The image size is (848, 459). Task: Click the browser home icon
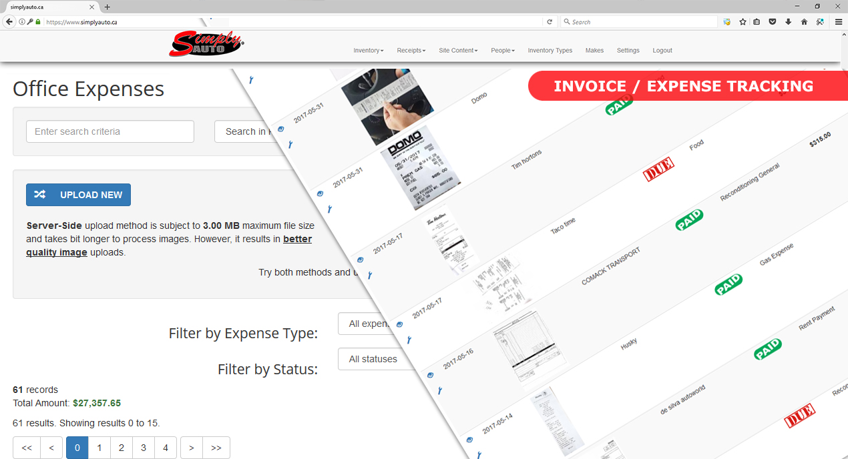tap(804, 22)
